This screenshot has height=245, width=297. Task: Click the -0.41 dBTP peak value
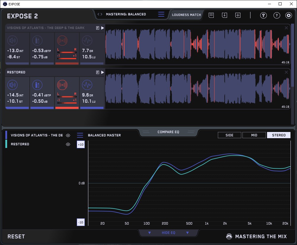pyautogui.click(x=41, y=95)
